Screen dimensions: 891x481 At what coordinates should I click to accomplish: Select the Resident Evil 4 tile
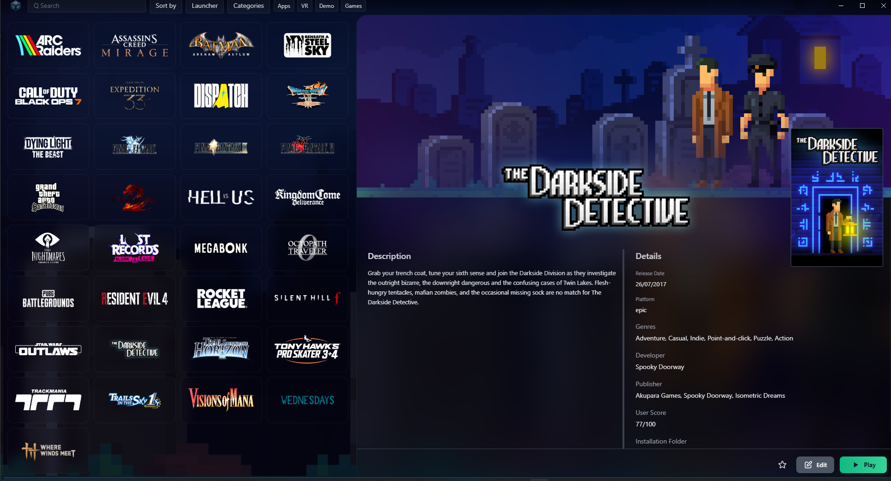pos(134,298)
